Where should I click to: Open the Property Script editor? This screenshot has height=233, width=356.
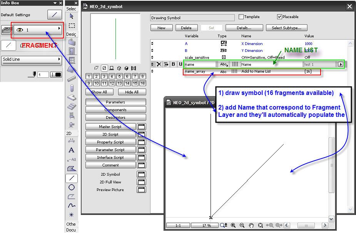(110, 142)
